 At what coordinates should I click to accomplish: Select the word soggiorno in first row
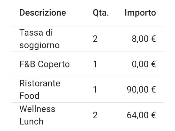[39, 45]
